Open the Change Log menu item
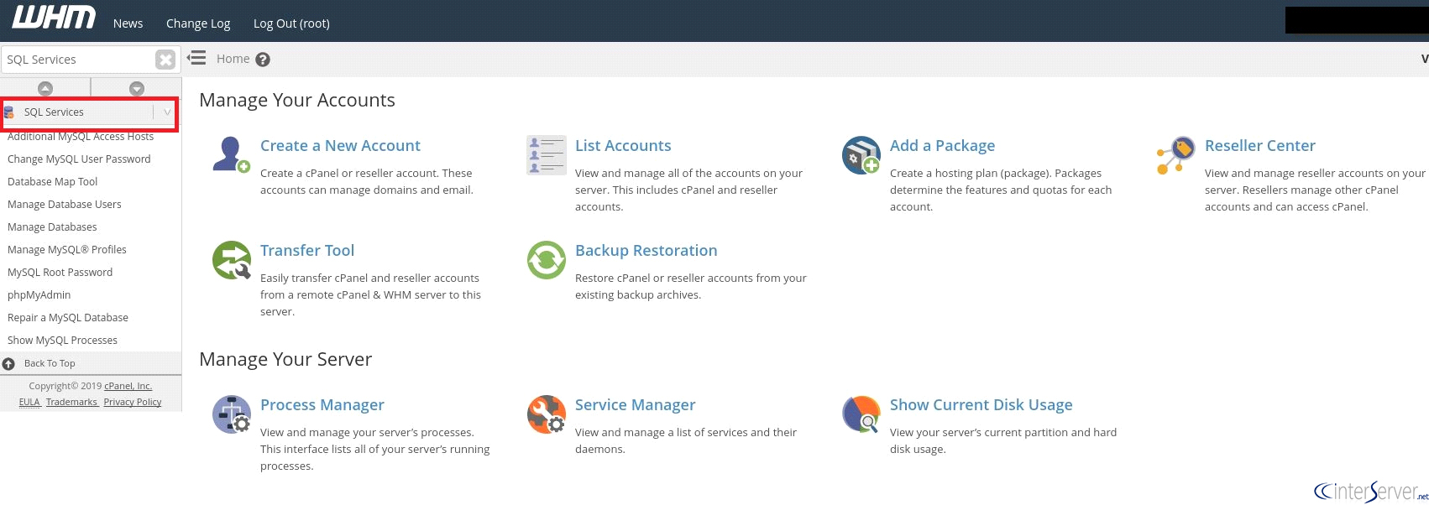The height and width of the screenshot is (505, 1429). click(x=198, y=23)
